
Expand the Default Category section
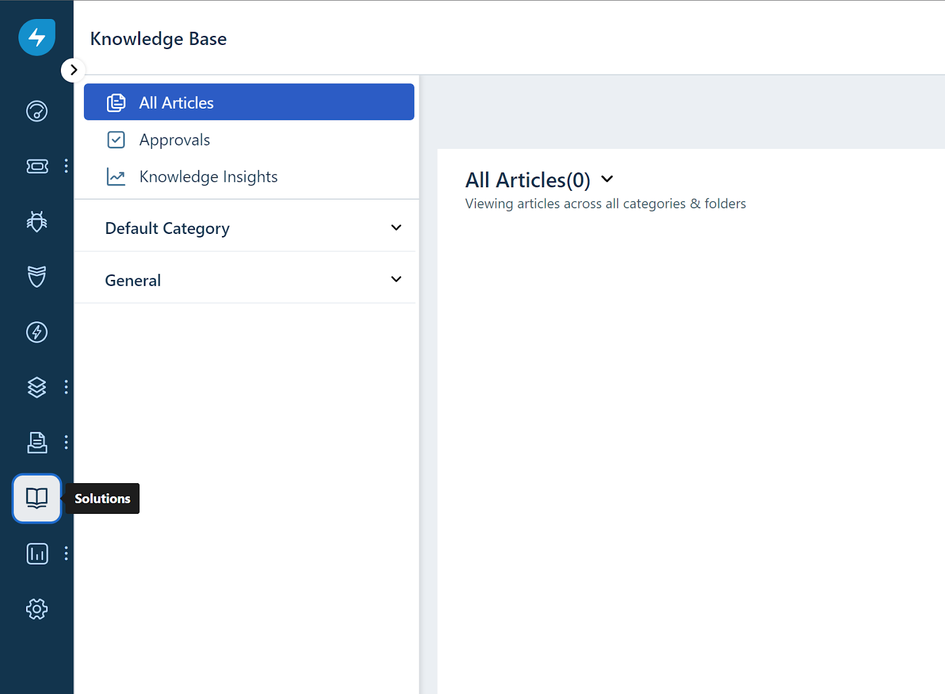pos(396,228)
